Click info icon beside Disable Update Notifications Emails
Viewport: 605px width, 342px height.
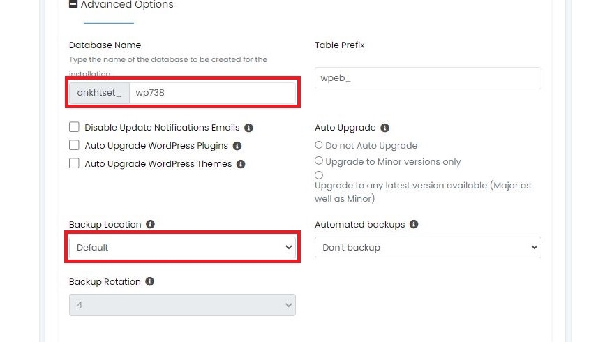click(249, 128)
